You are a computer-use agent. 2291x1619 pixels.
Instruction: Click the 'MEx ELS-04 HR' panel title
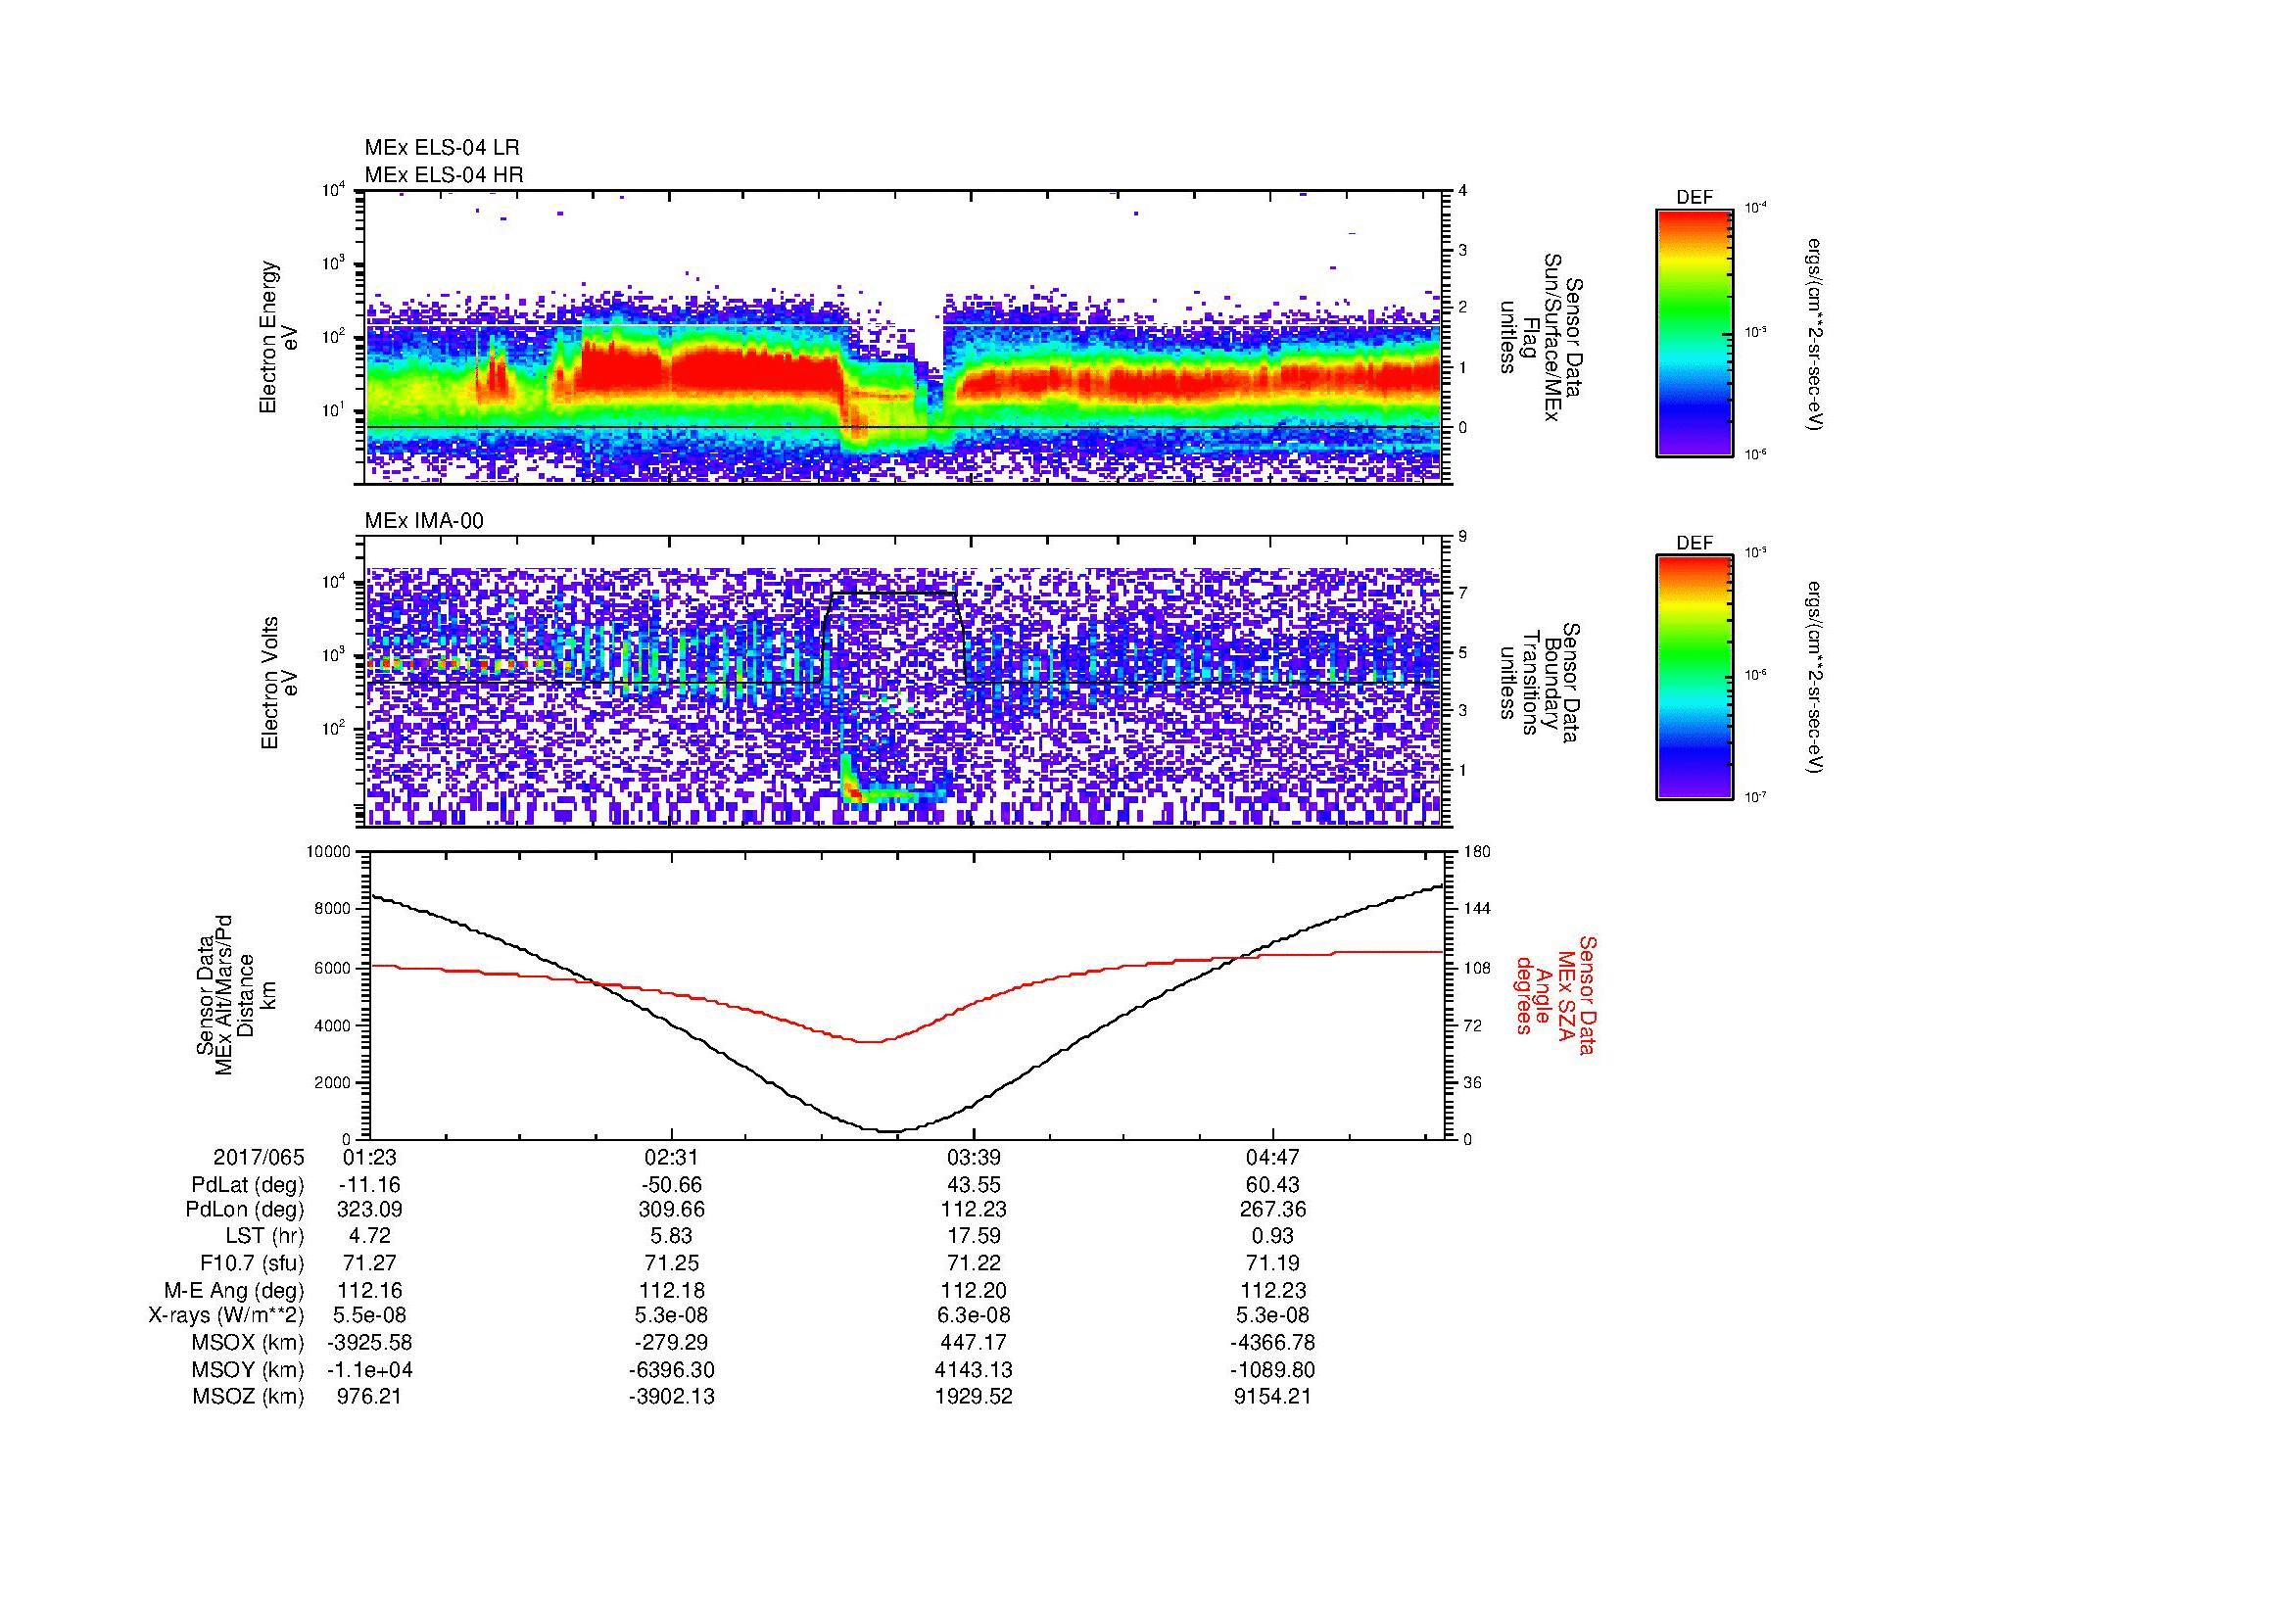444,175
